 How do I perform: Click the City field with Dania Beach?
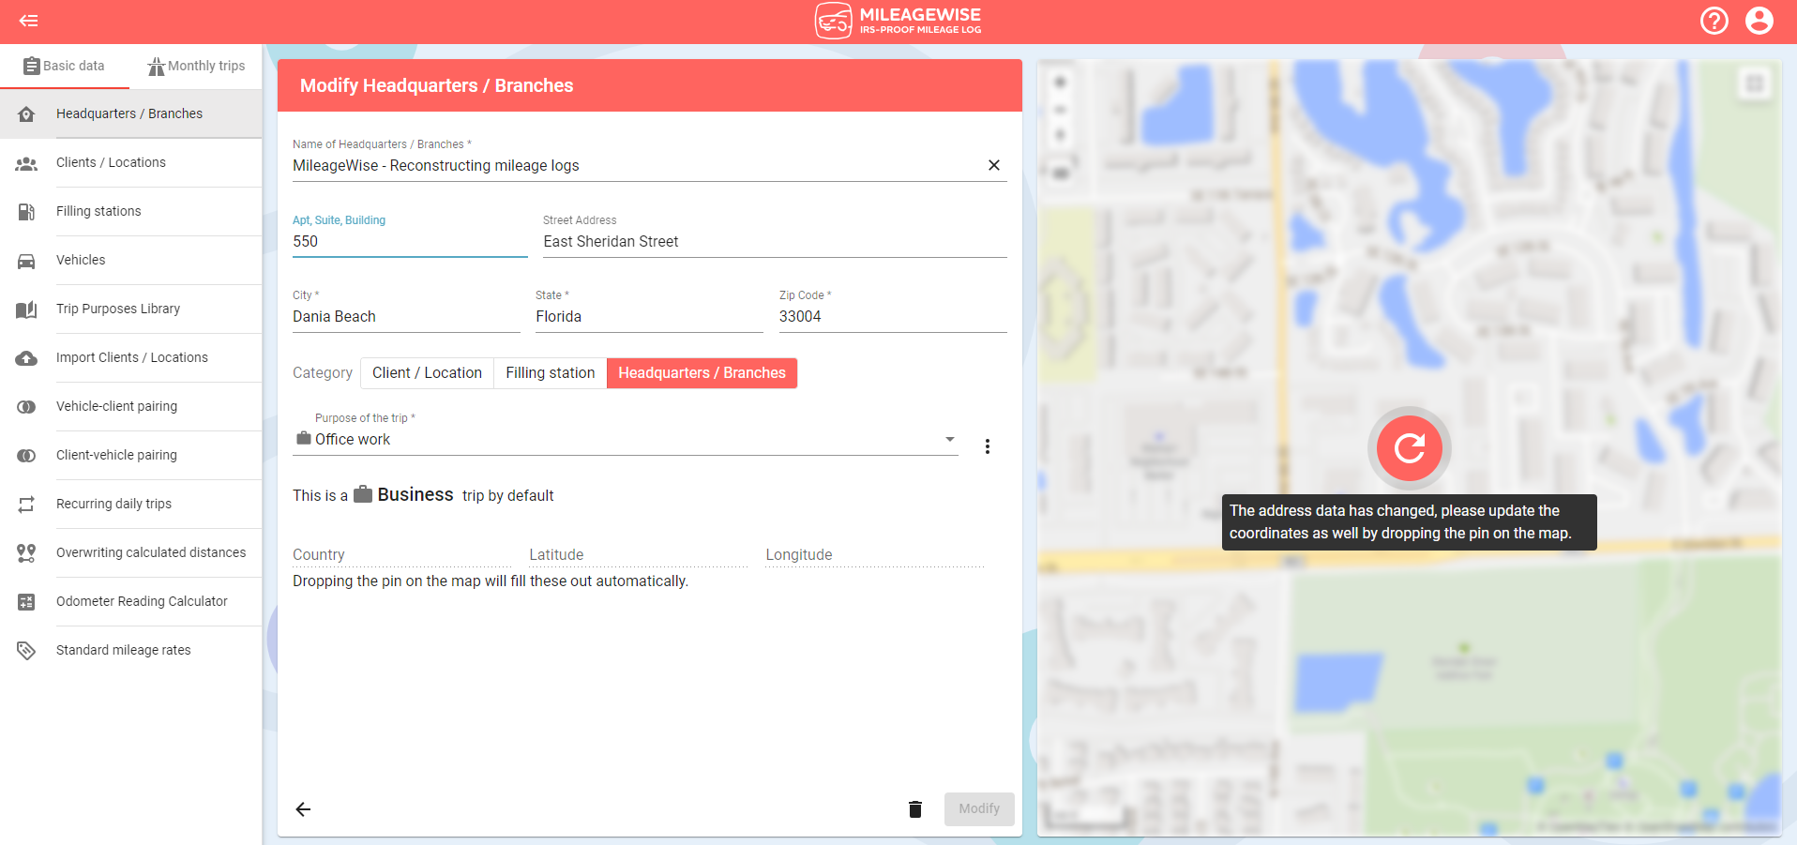(x=406, y=317)
